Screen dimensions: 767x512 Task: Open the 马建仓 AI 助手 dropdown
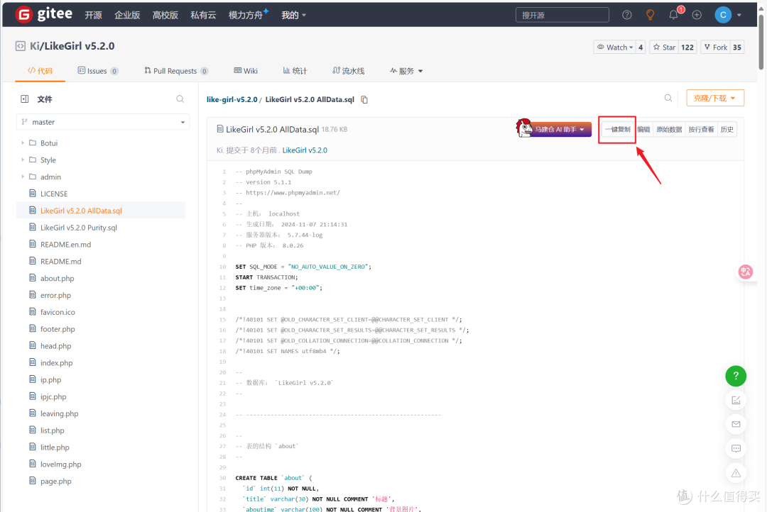coord(560,130)
